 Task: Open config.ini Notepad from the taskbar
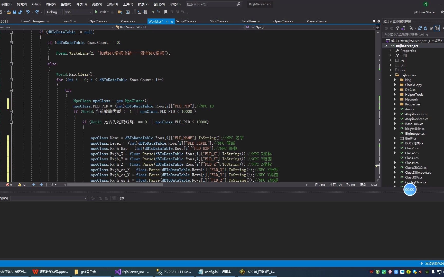coord(215,272)
